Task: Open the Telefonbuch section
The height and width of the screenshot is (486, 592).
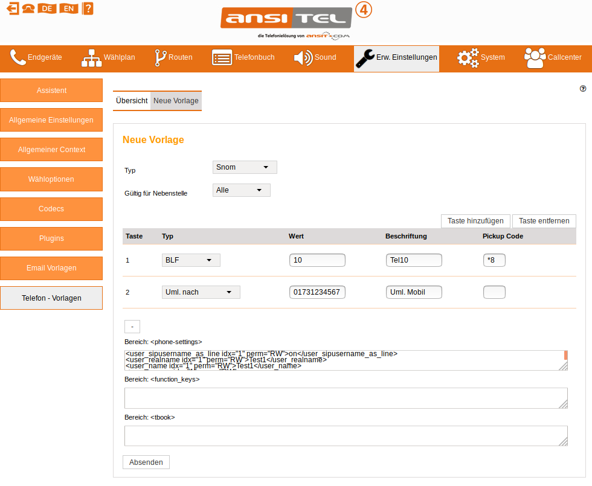Action: (243, 58)
